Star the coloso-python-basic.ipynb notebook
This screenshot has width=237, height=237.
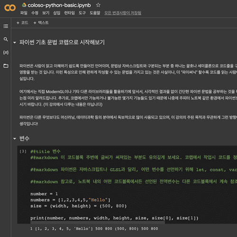pyautogui.click(x=98, y=5)
